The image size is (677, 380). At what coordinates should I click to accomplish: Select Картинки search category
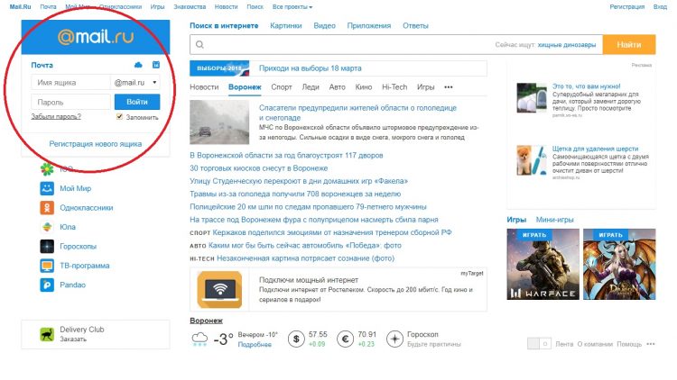coord(286,26)
